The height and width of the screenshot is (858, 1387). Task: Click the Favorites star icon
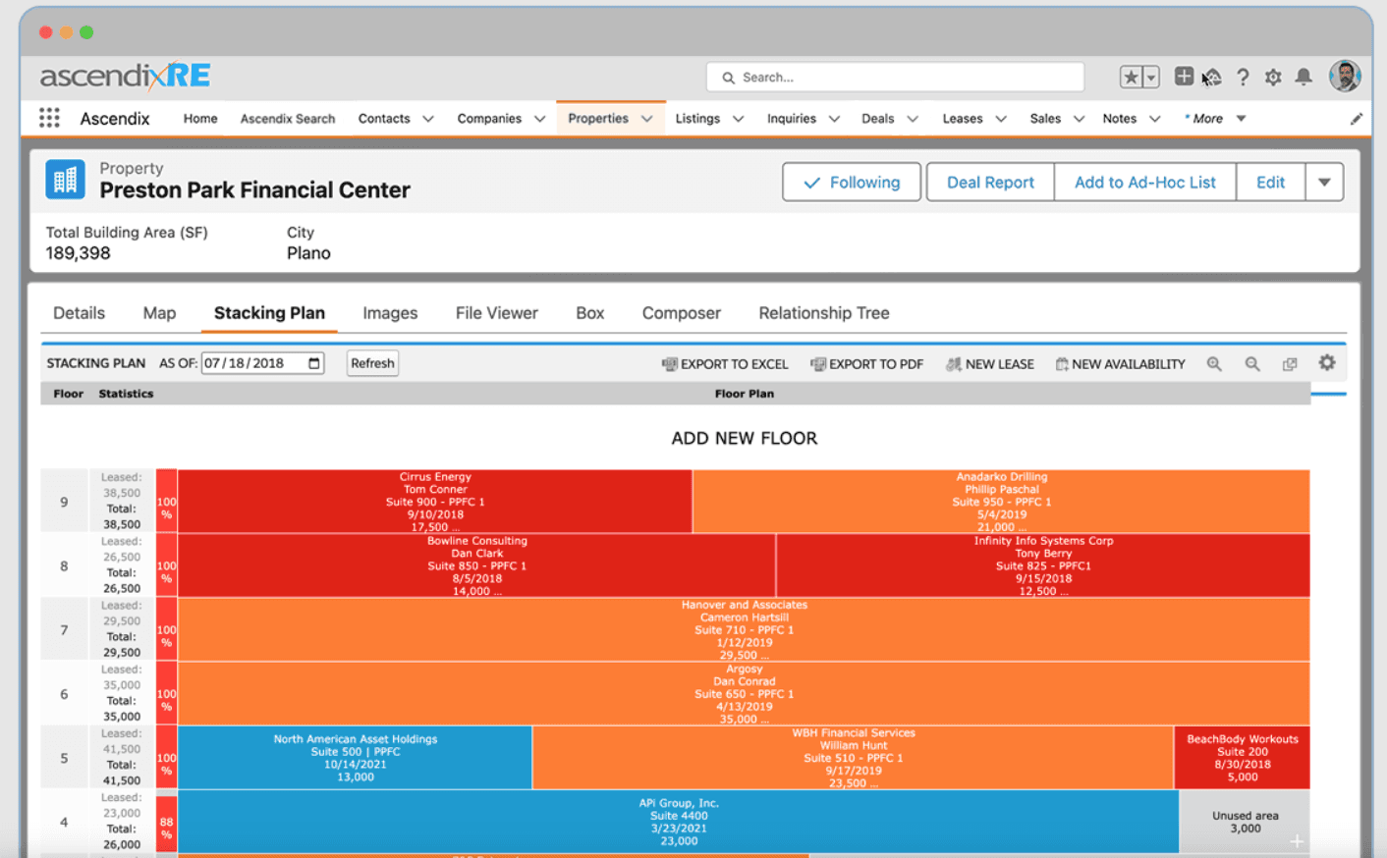1131,77
